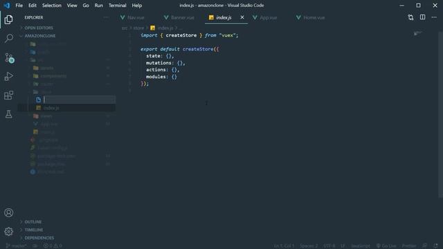Viewport: 443px width, 249px height.
Task: Switch to the App.vue tab
Action: pos(268,17)
